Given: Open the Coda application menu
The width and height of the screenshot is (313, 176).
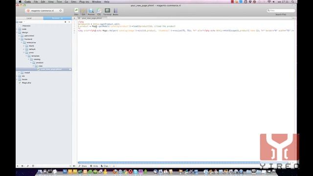Looking at the screenshot, I should pyautogui.click(x=27, y=1).
